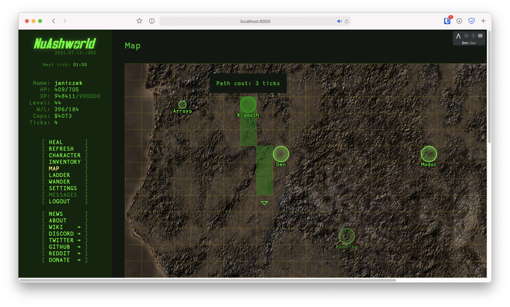Click the Lamdera logo in dev panel
This screenshot has height=307, width=510.
(x=458, y=36)
